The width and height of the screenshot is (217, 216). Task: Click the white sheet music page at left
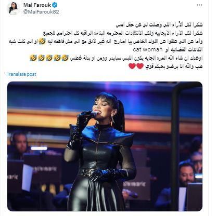click(27, 178)
